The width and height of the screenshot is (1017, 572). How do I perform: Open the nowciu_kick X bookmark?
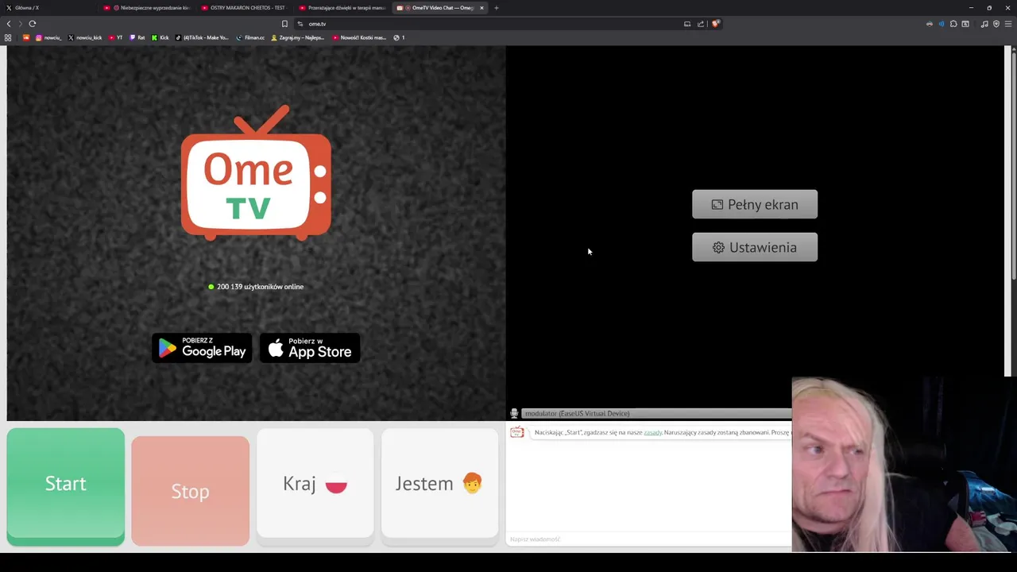(85, 37)
